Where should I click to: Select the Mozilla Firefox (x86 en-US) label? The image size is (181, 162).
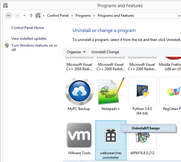pyautogui.click(x=170, y=67)
